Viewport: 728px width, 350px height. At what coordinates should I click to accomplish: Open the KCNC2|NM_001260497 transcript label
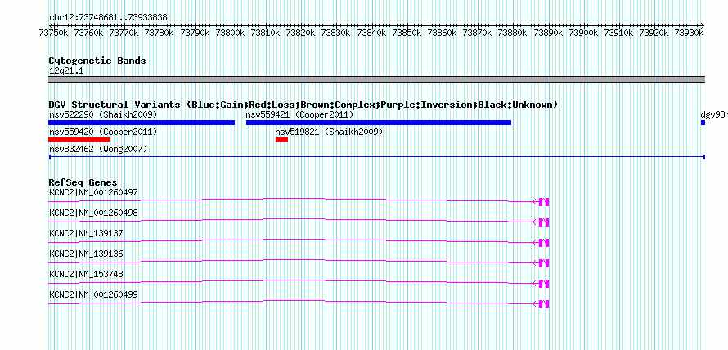point(93,192)
